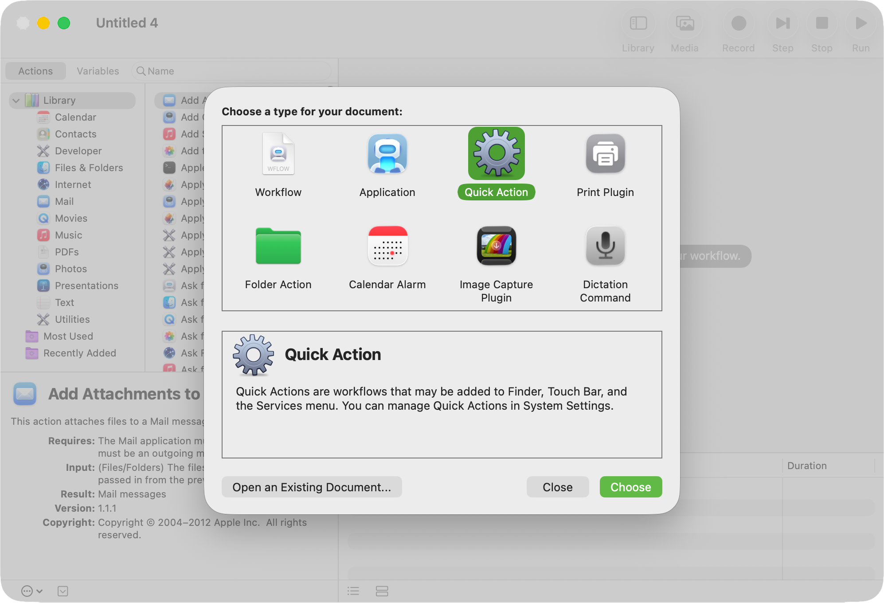Show the workflow variables view button
The image size is (884, 603).
(x=382, y=591)
